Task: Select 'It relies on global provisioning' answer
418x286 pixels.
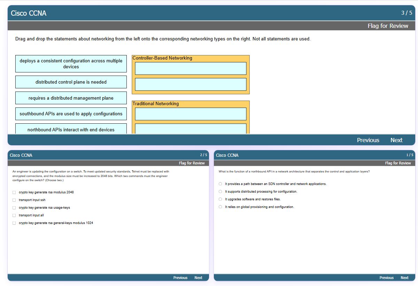Action: pyautogui.click(x=220, y=207)
